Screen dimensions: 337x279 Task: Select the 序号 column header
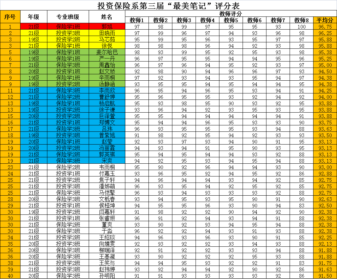[x=10, y=17]
